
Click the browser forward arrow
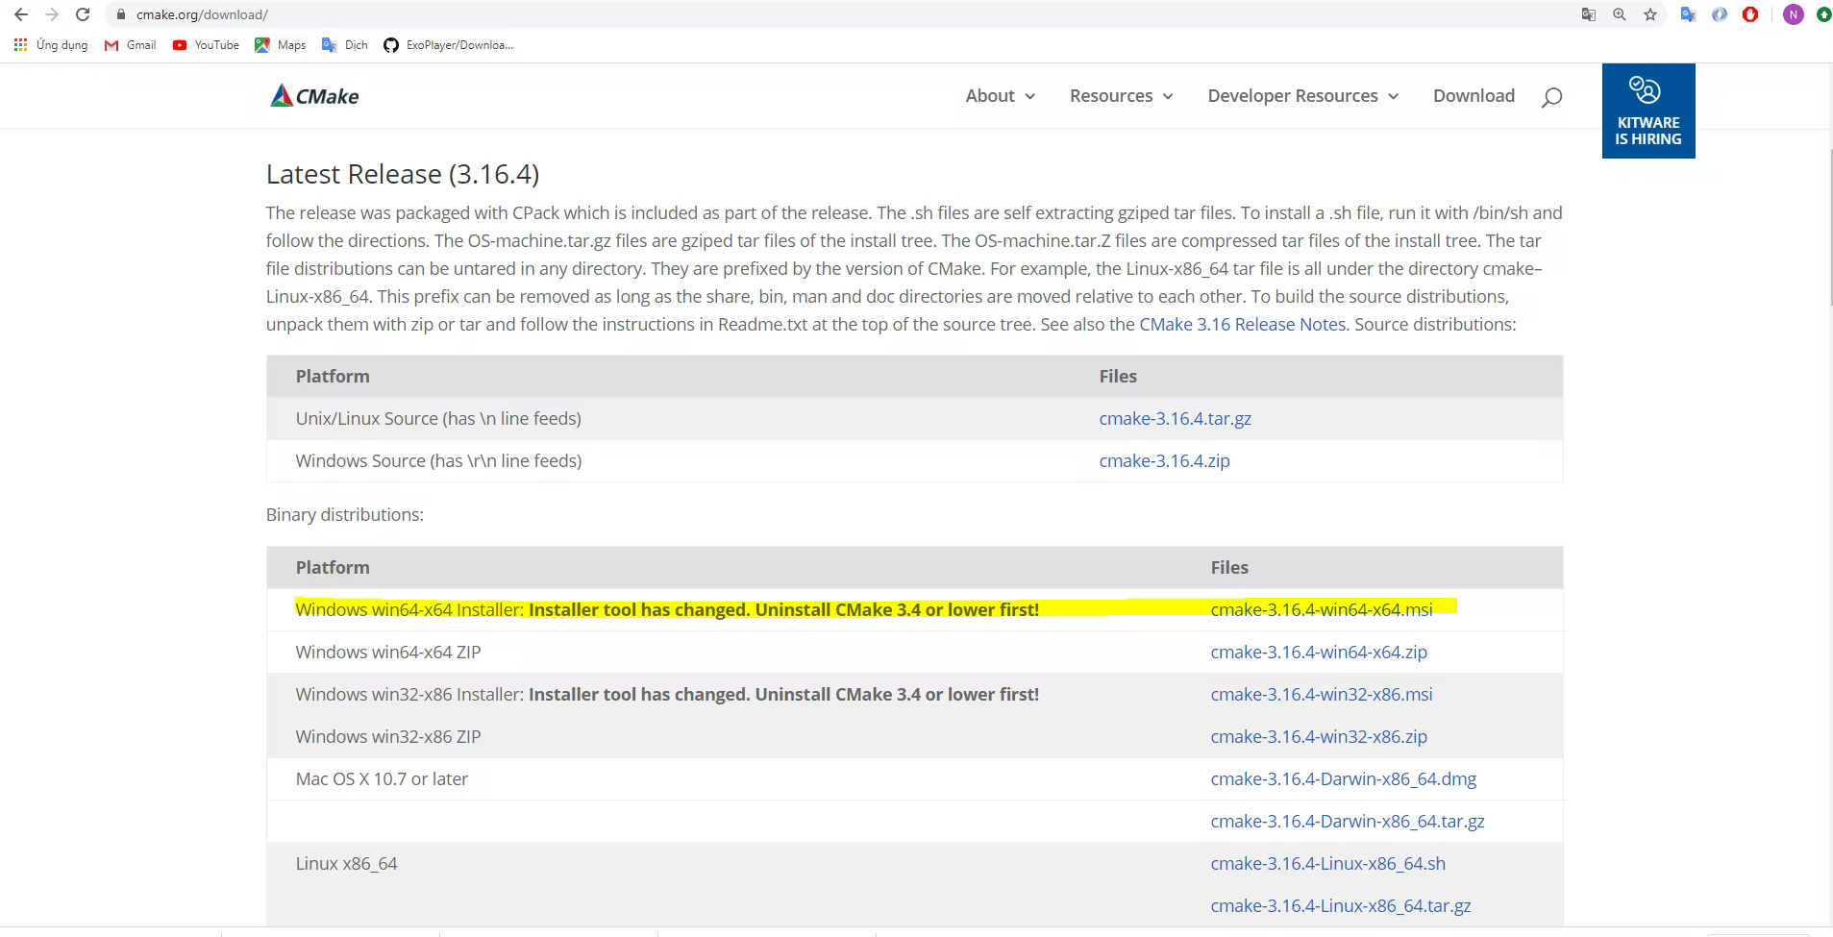(x=52, y=14)
